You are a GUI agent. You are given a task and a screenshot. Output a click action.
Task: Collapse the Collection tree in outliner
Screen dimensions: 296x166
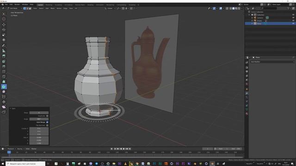point(249,15)
